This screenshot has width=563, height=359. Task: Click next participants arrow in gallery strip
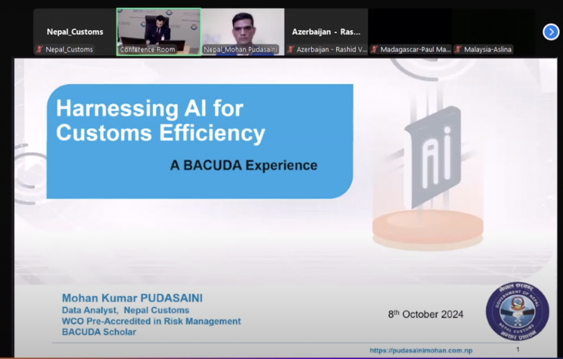coord(551,32)
